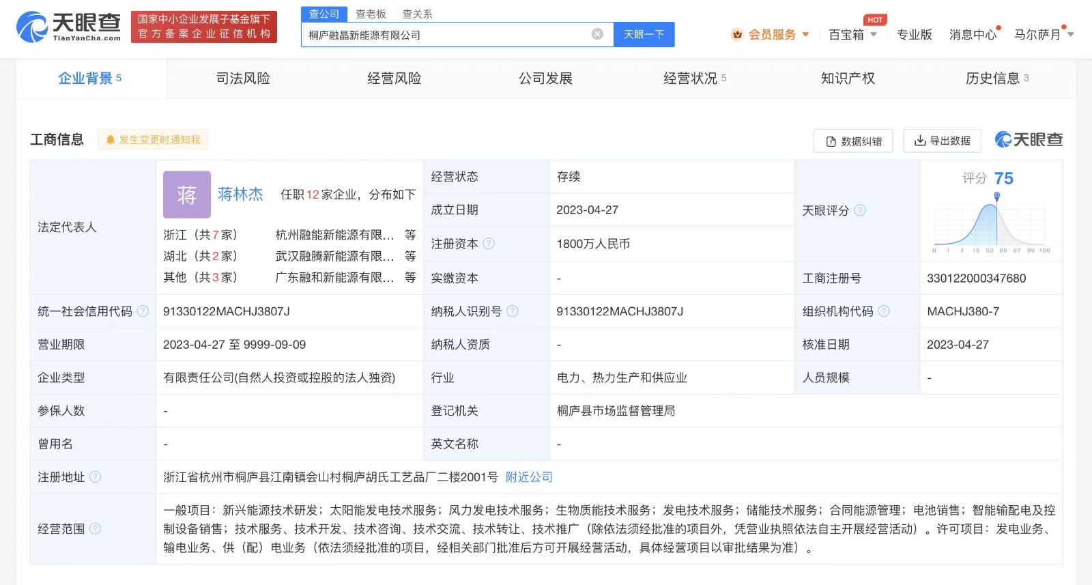
Task: Click help icon beside 组织机构代码
Action: coord(884,311)
